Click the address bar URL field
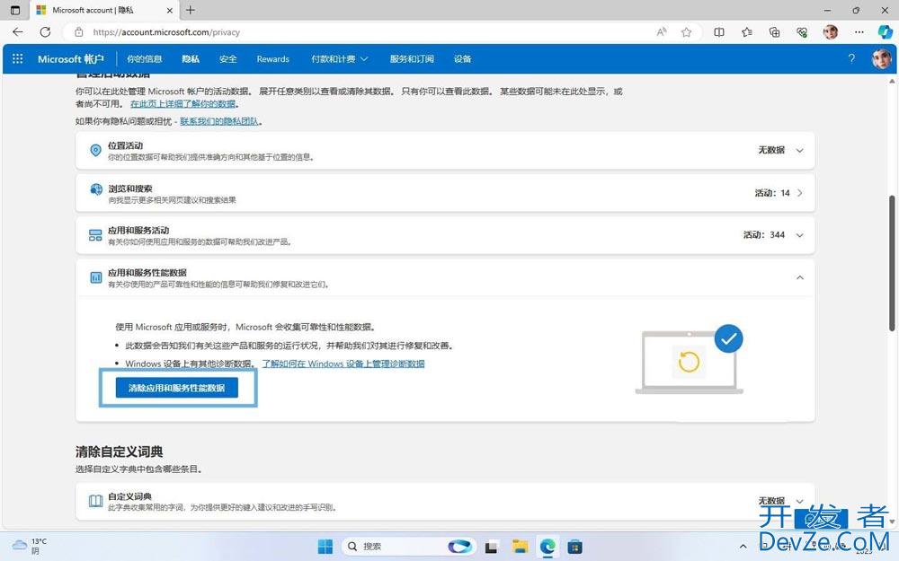The image size is (899, 561). coord(367,32)
